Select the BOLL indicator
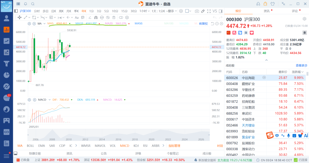This screenshot has width=309, height=163. [x=30, y=146]
